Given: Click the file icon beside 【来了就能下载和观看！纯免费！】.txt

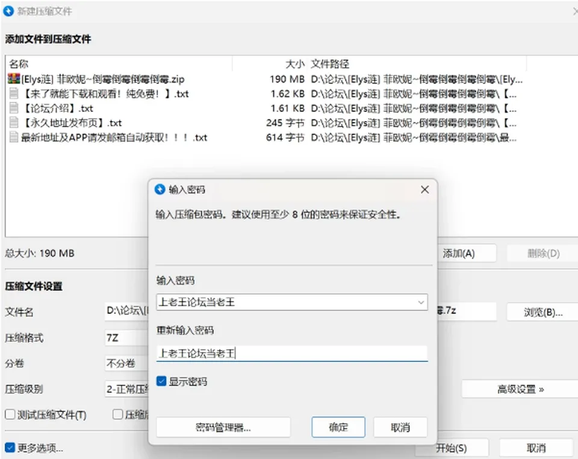Looking at the screenshot, I should tap(14, 93).
